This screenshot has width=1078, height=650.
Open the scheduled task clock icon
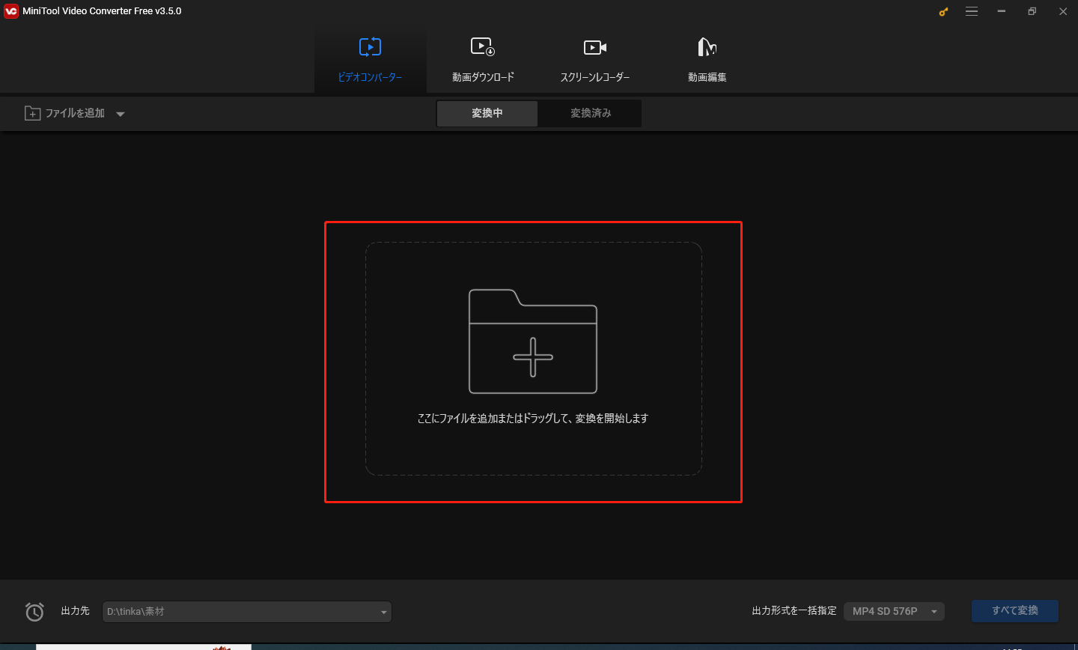click(34, 611)
